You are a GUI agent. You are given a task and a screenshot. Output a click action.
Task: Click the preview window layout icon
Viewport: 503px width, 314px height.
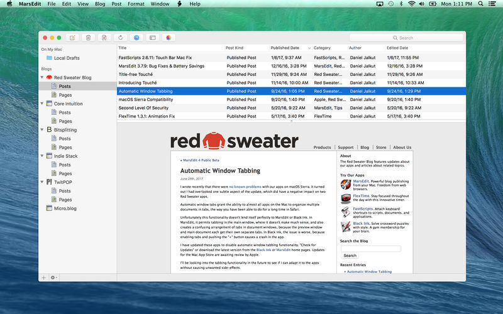pos(152,38)
